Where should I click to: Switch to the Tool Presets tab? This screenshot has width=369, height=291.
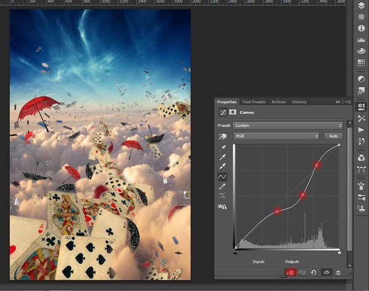click(x=253, y=102)
